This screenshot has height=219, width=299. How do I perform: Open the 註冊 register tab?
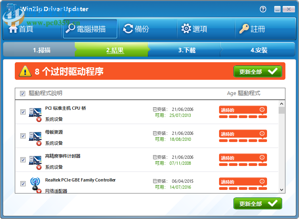[x=265, y=29]
